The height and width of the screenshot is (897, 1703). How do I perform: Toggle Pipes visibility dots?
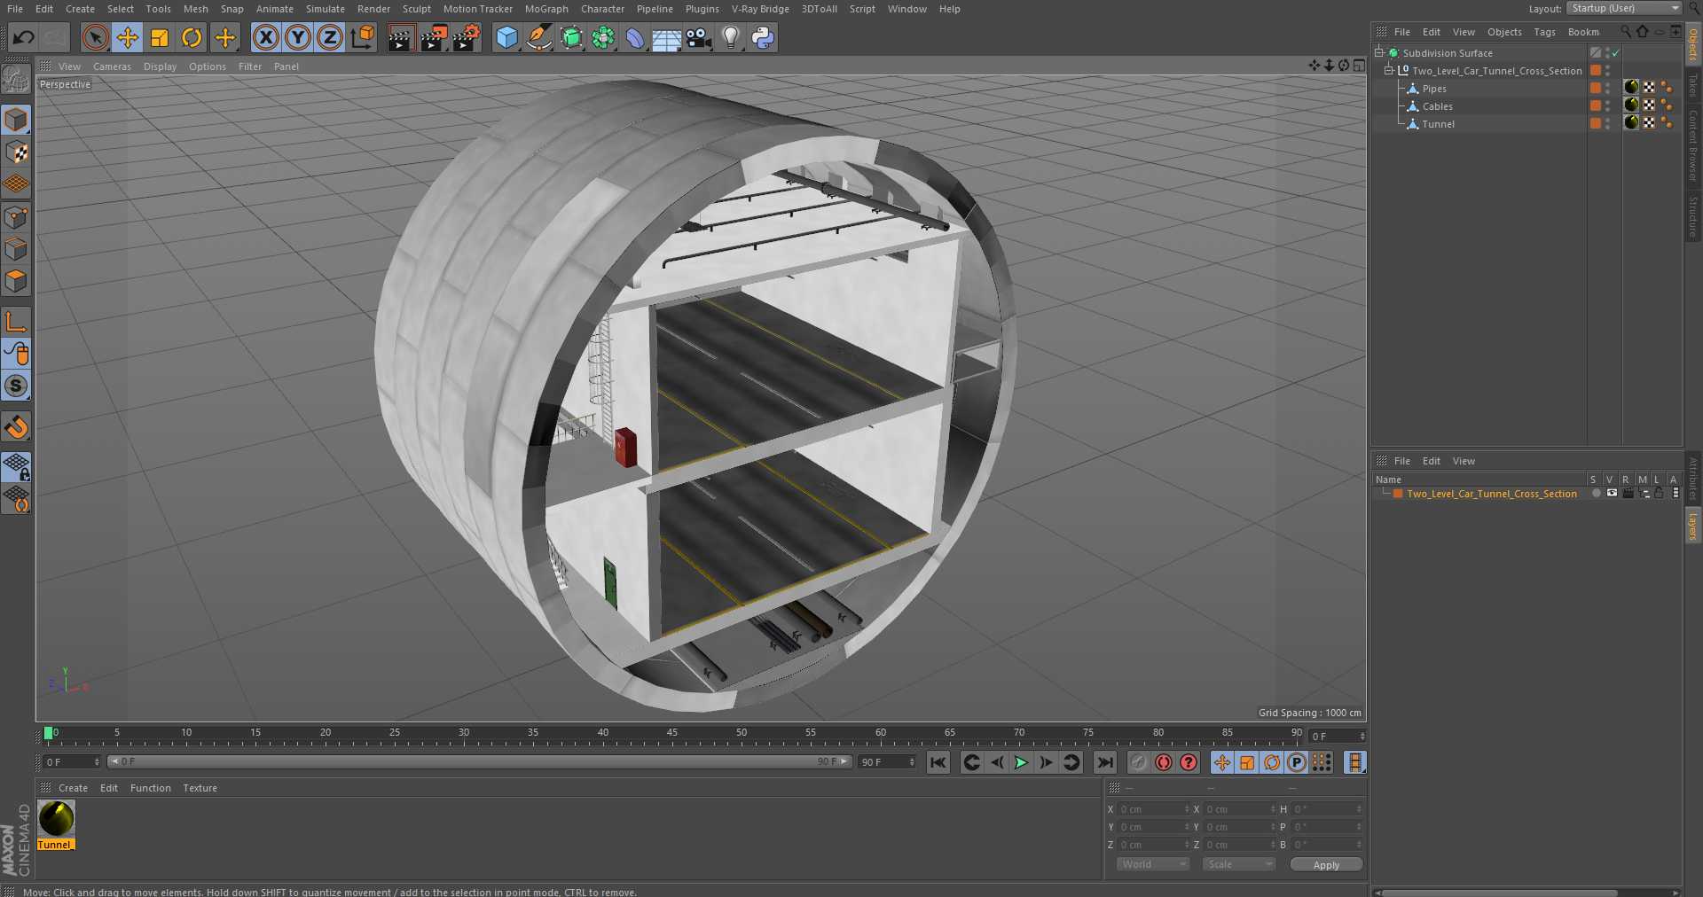[x=1607, y=88]
